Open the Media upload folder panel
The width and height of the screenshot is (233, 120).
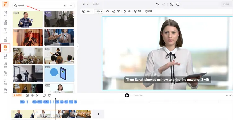coord(5,22)
